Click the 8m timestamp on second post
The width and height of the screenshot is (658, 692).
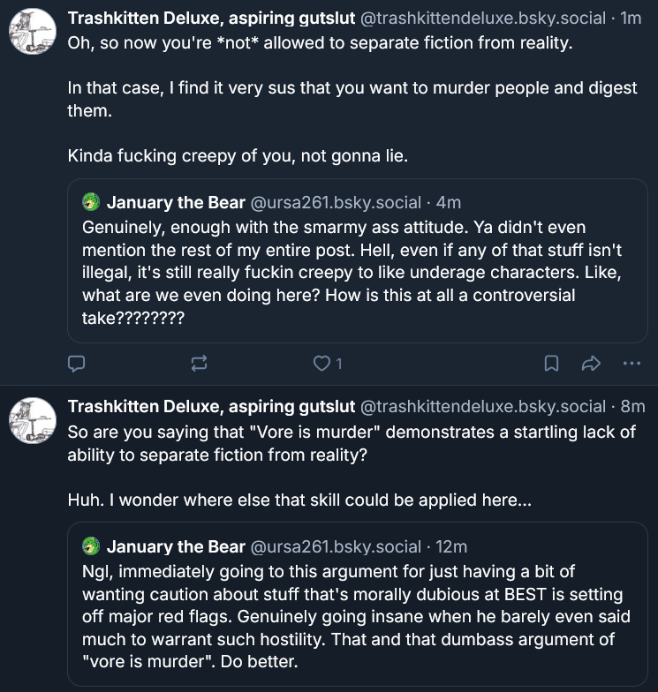click(x=632, y=407)
